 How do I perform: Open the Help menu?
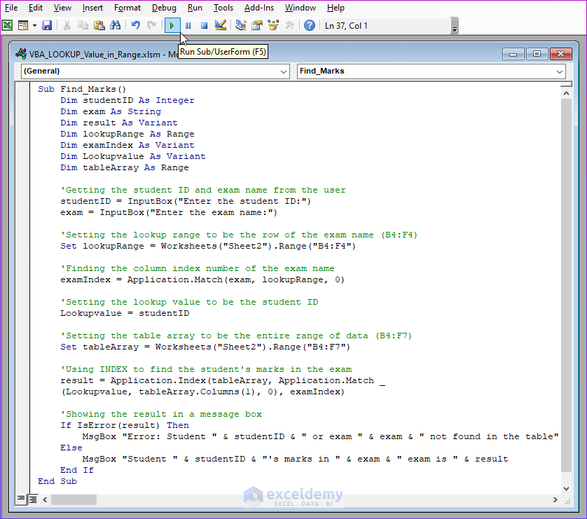[x=336, y=8]
